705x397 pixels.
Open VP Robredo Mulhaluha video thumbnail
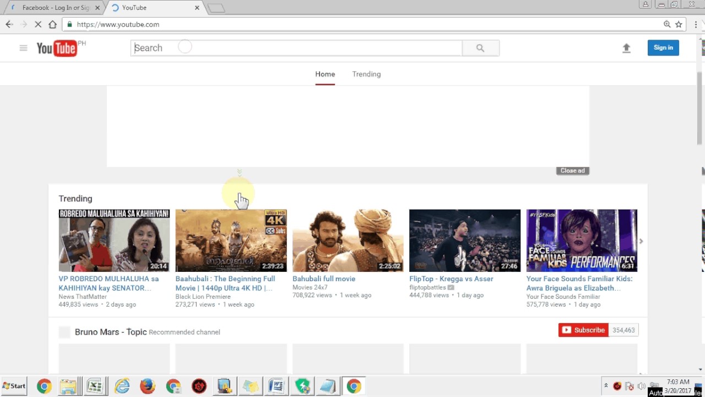click(114, 240)
